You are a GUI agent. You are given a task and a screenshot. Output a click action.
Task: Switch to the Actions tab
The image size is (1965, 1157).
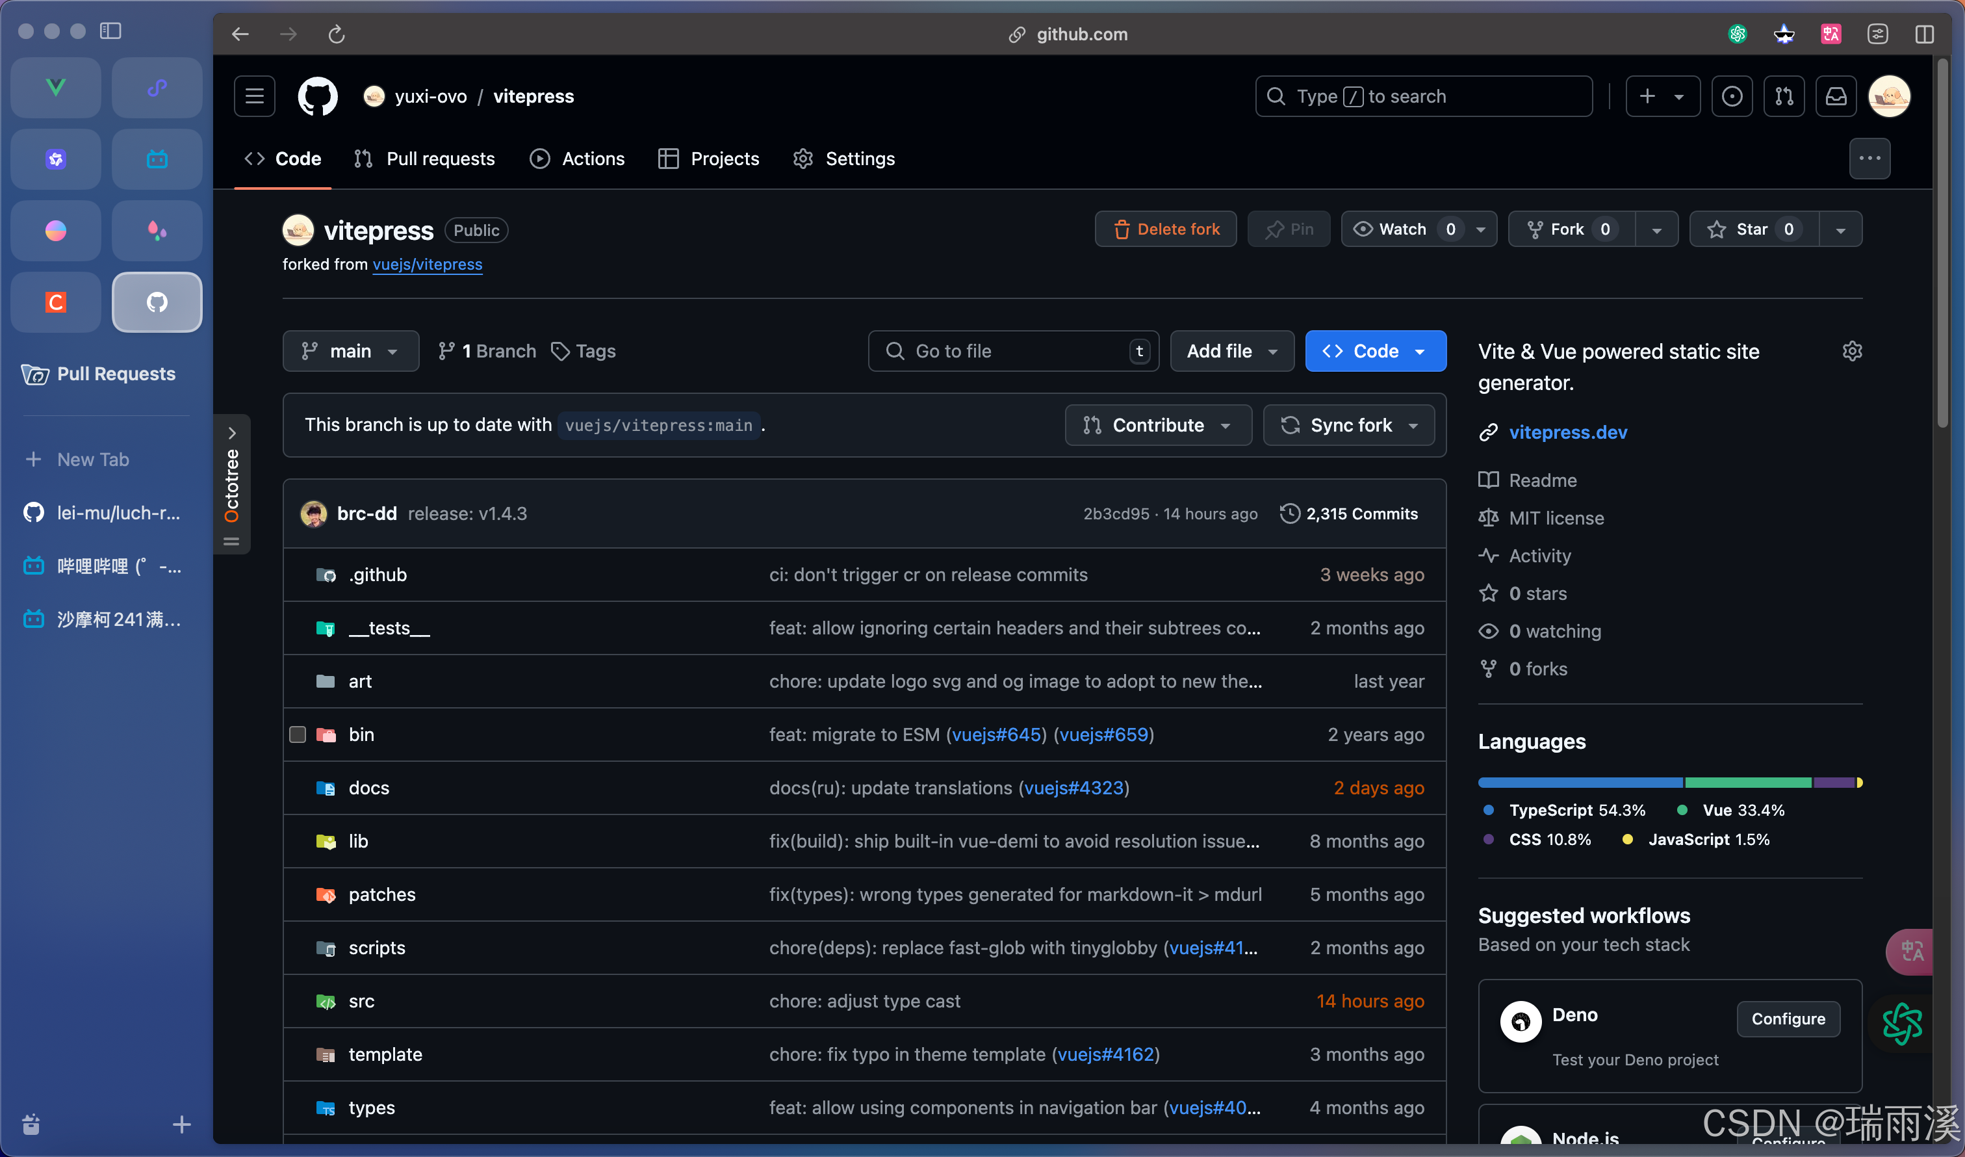pos(577,159)
